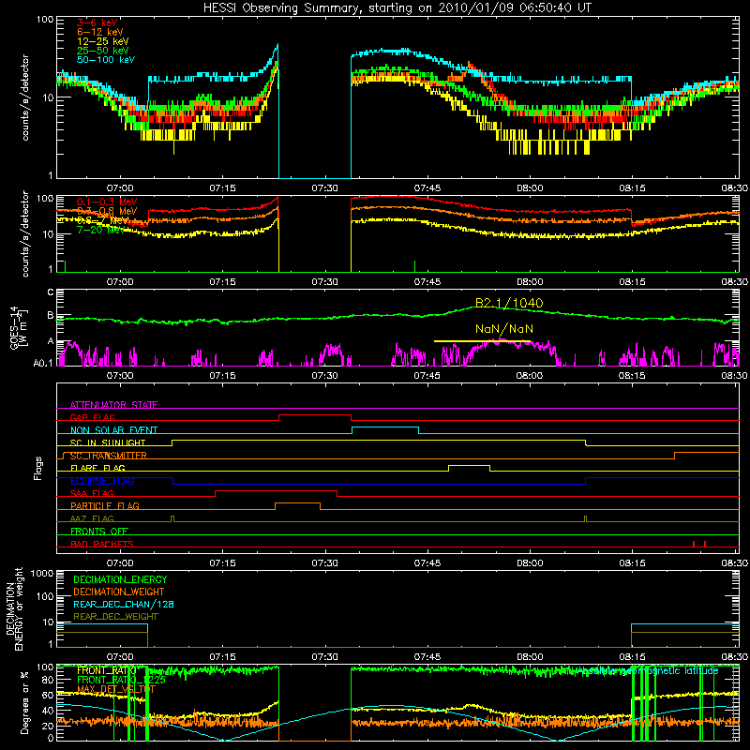Click the A0.1 tick label on the GOES axis

(42, 364)
